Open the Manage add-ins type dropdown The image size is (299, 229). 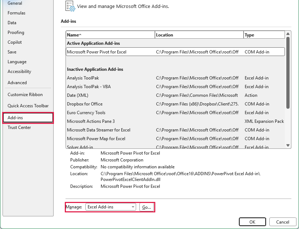tap(111, 207)
